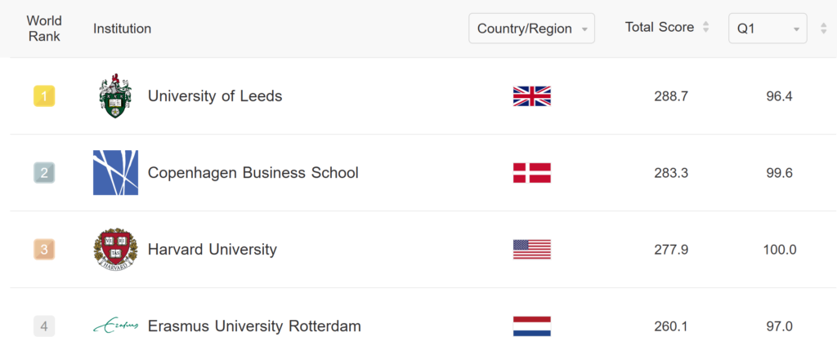Click the University of Leeds crest logo
The width and height of the screenshot is (837, 359).
[x=115, y=96]
